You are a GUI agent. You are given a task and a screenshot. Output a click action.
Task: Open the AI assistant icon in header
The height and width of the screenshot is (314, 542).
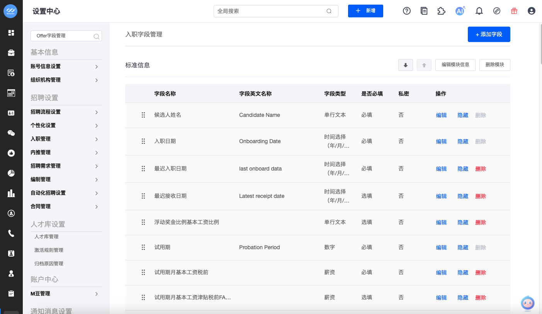pos(460,11)
